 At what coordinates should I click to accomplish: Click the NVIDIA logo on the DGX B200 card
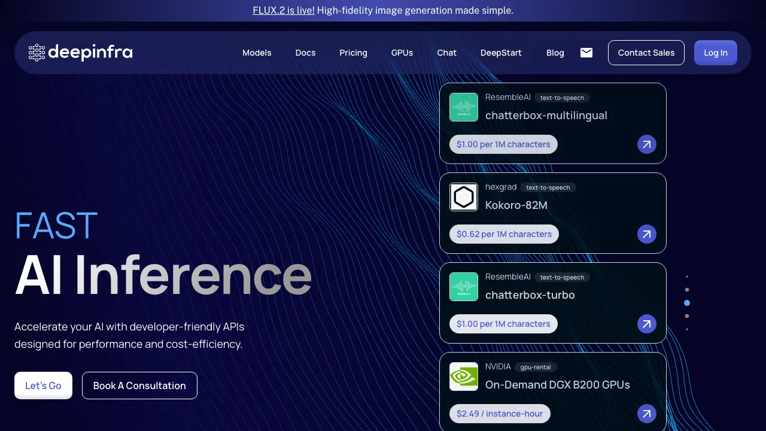point(464,377)
